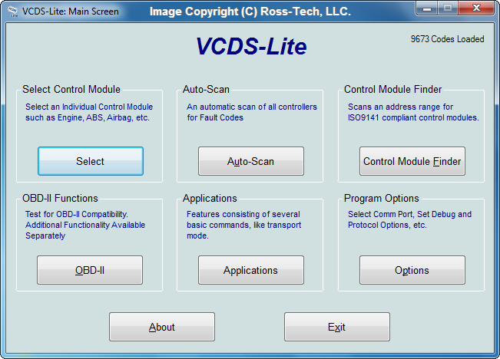The image size is (500, 359).
Task: Click the 'Select Control Module' group label
Action: [71, 90]
